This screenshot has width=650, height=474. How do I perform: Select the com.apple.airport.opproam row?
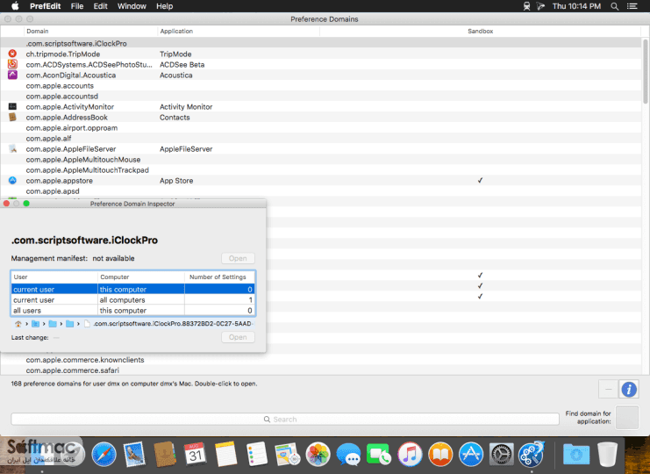click(x=321, y=128)
